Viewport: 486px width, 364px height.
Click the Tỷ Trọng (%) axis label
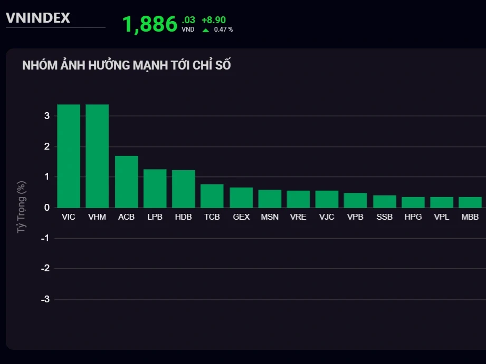click(x=22, y=207)
